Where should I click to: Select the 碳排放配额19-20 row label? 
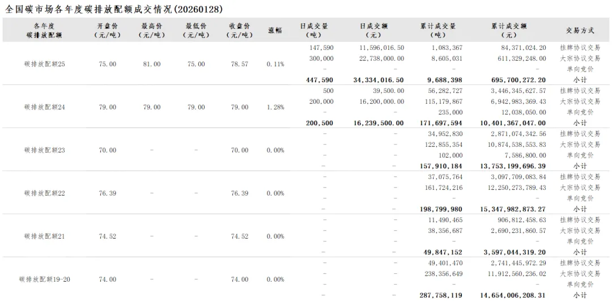[45, 279]
